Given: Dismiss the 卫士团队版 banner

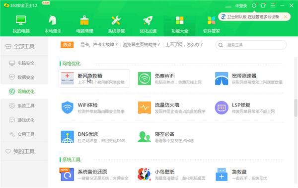Looking at the screenshot, I should [285, 17].
